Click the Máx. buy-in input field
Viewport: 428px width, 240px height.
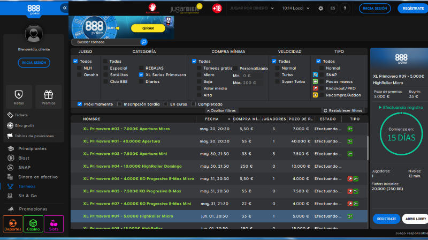click(x=253, y=82)
